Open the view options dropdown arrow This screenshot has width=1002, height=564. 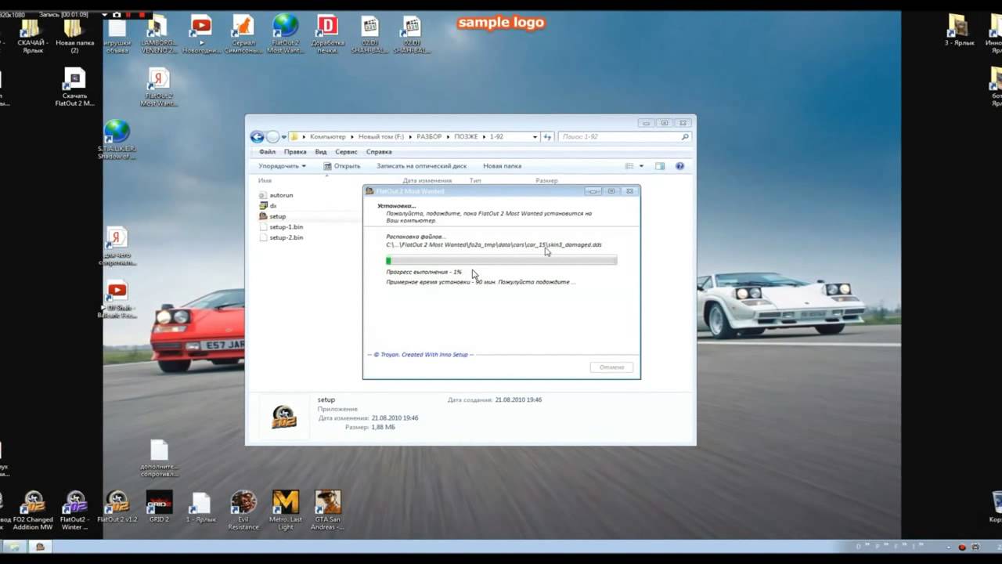tap(641, 166)
